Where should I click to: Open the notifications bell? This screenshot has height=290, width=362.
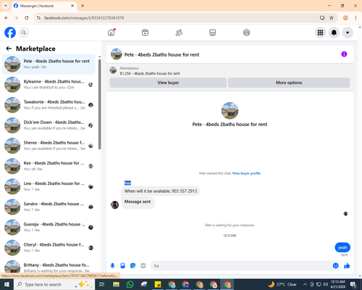click(x=334, y=33)
